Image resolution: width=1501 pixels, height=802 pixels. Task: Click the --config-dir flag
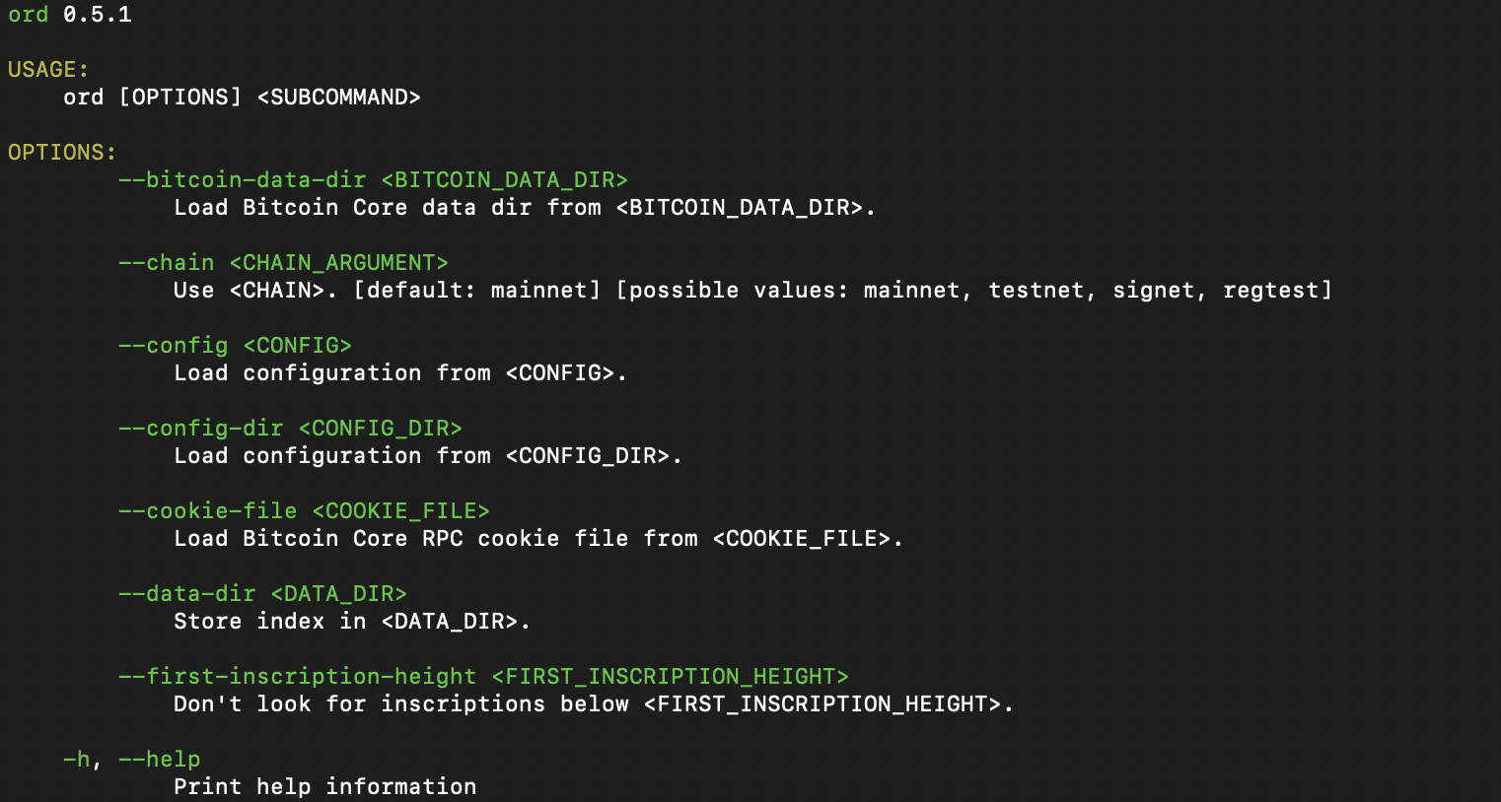(x=200, y=429)
